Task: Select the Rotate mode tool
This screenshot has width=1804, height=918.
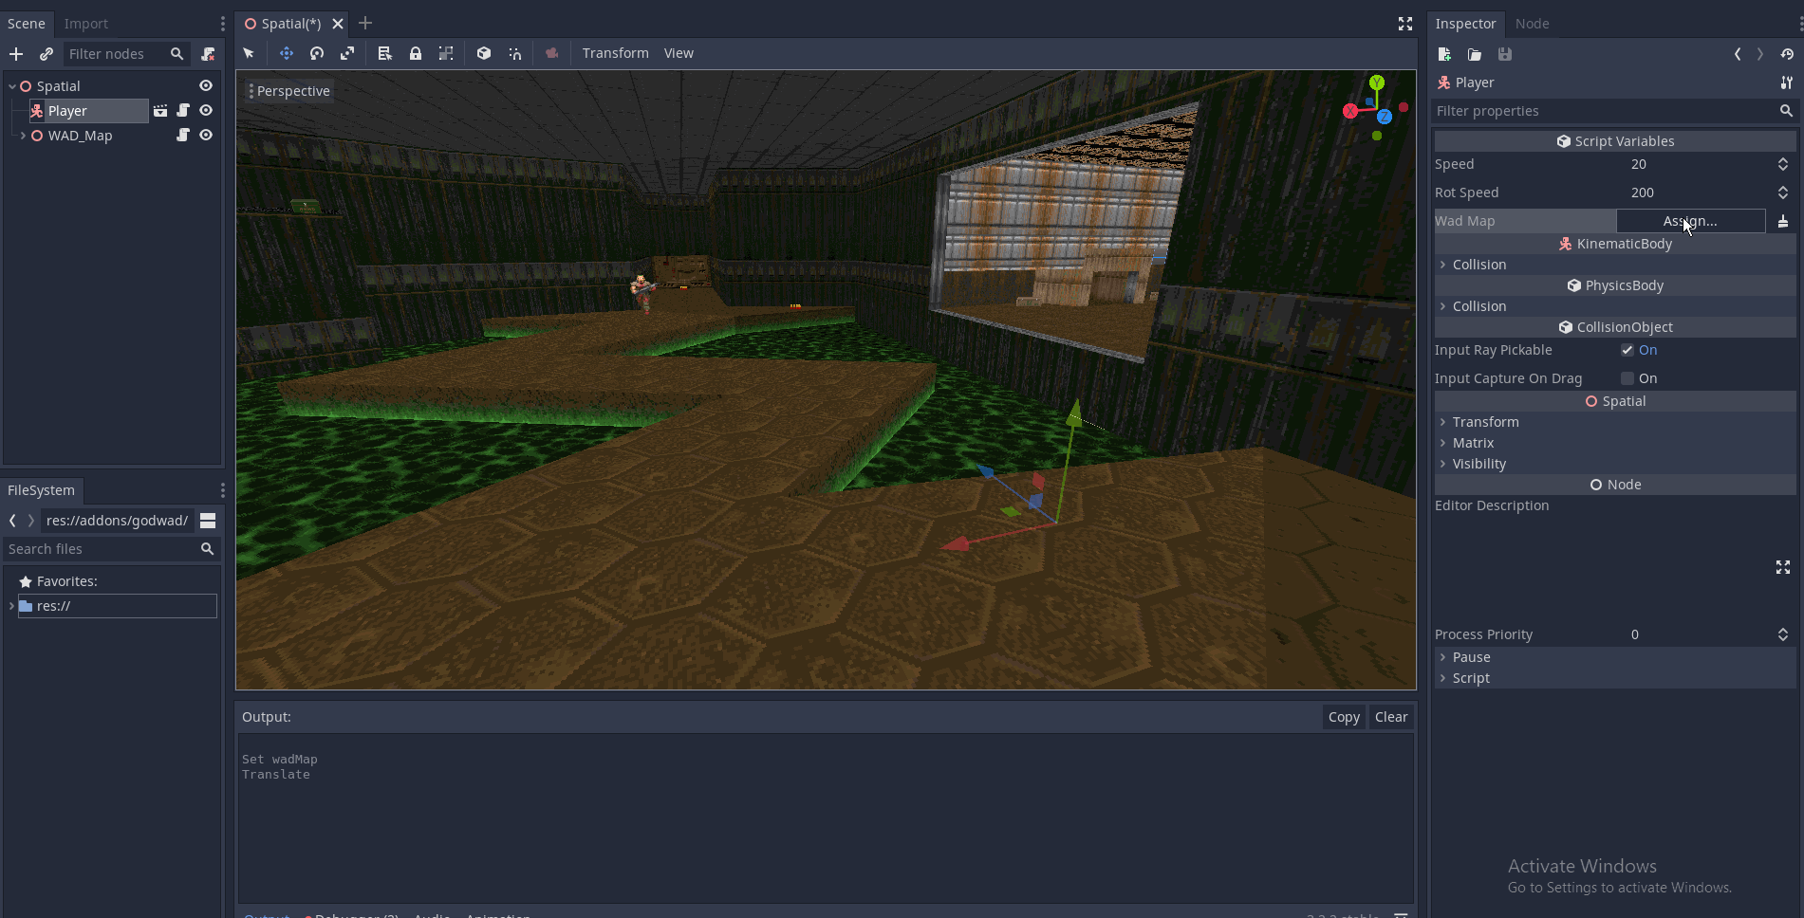Action: 317,53
